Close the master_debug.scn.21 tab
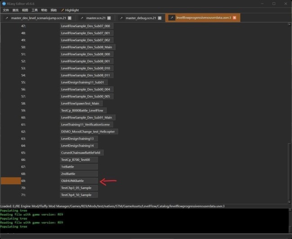Viewport: 292px width, 239px height. click(159, 18)
